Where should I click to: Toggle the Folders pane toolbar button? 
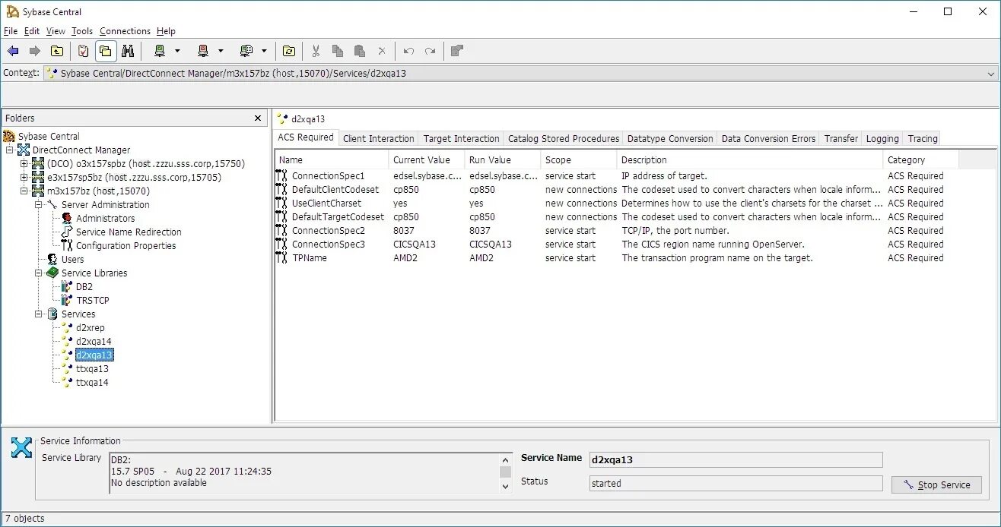pyautogui.click(x=106, y=51)
